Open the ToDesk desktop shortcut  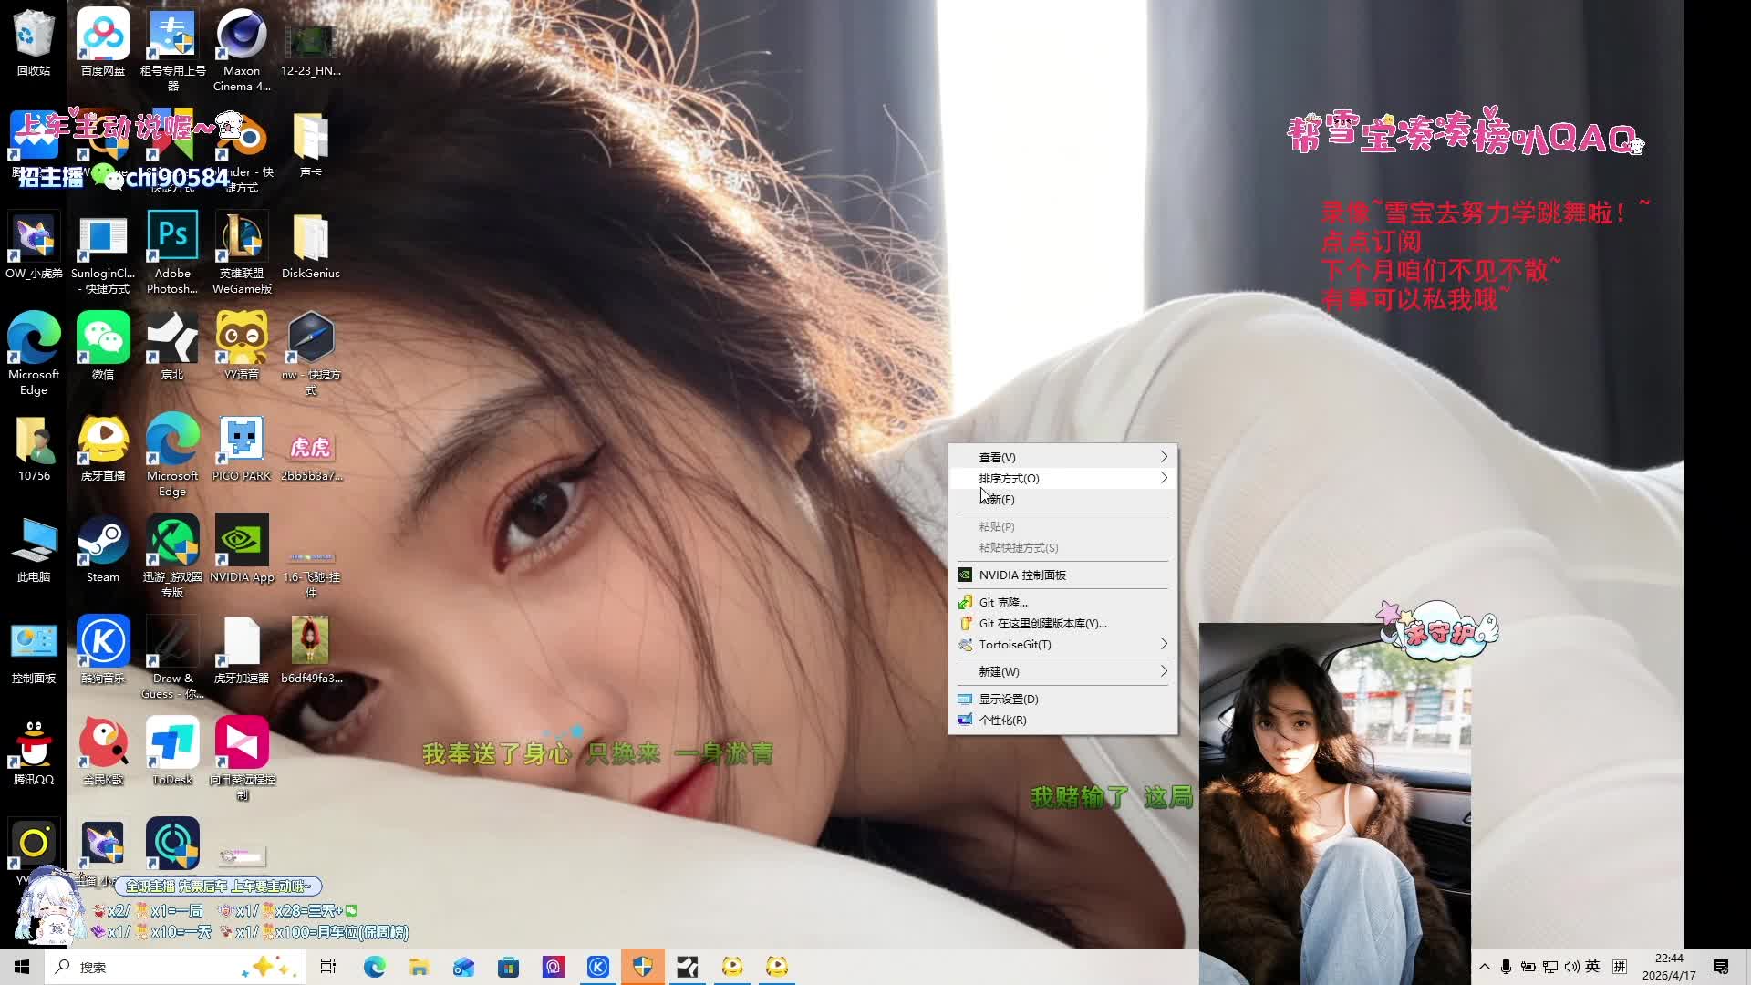[172, 744]
